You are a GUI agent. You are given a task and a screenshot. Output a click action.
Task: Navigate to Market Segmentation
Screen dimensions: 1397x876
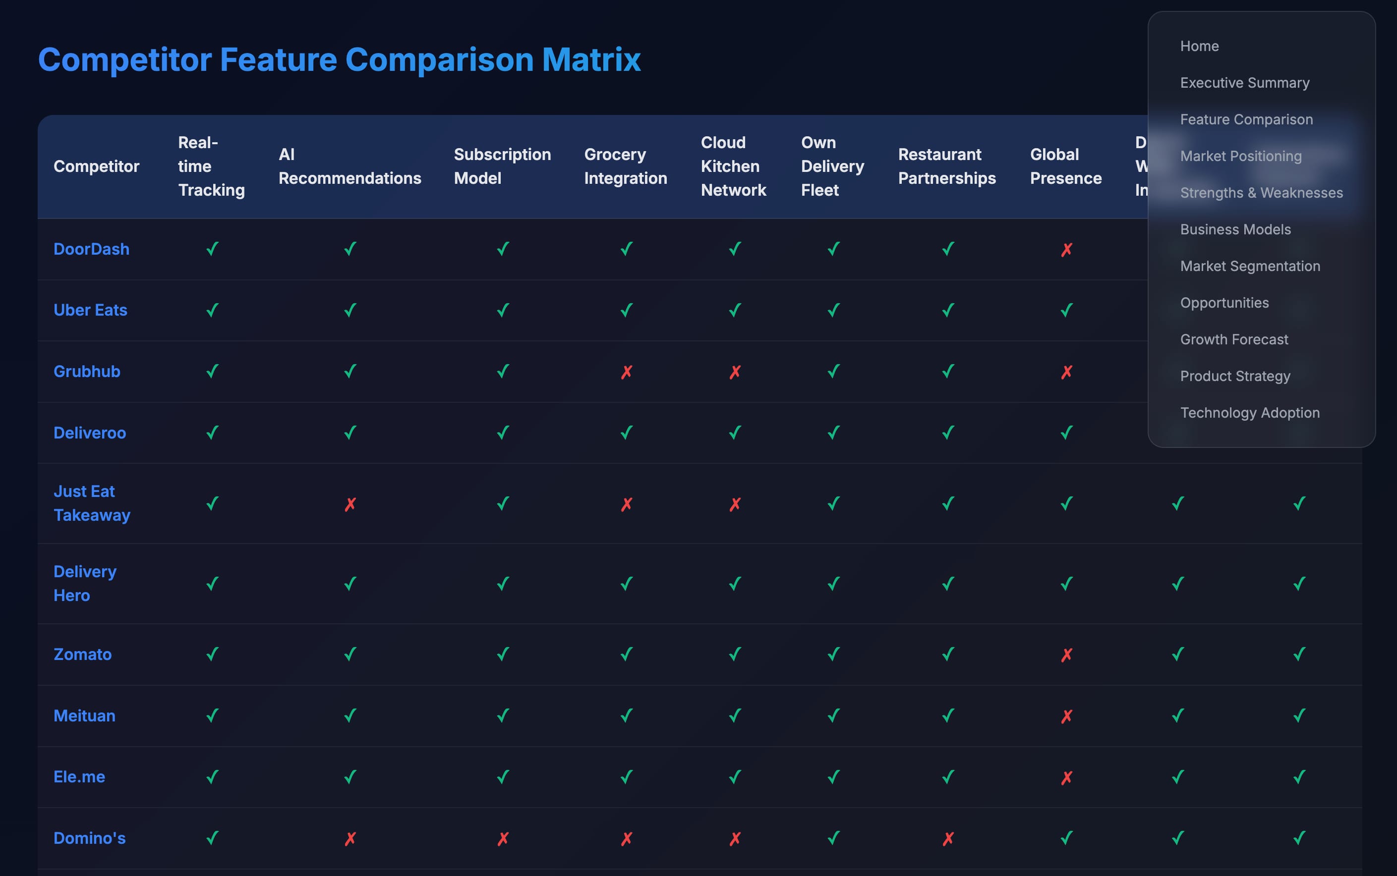click(x=1250, y=266)
